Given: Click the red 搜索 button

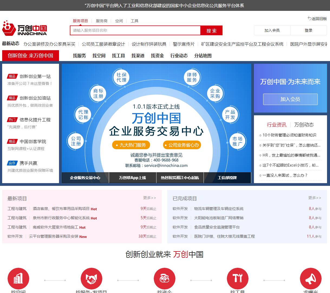Looking at the screenshot, I should coord(211,30).
